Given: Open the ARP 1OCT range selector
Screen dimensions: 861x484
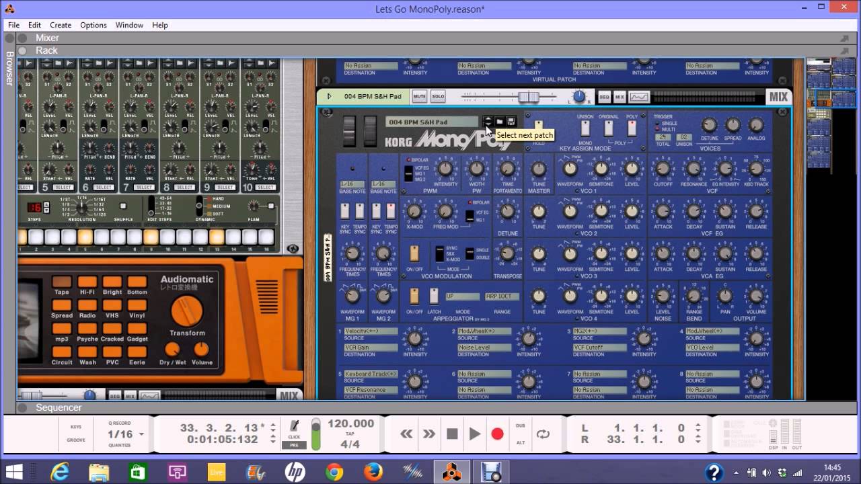Looking at the screenshot, I should 502,296.
